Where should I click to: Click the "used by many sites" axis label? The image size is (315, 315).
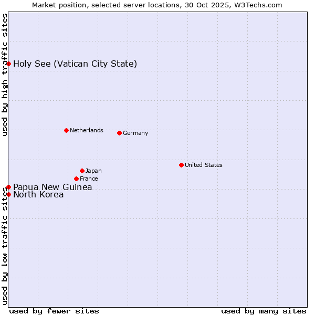[264, 311]
